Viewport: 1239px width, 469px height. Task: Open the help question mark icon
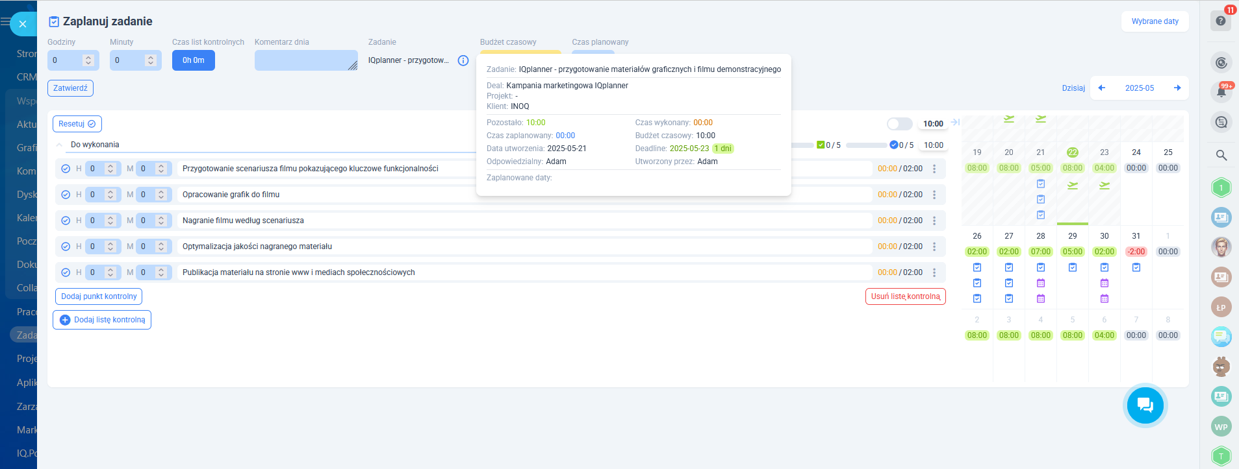[x=1221, y=21]
